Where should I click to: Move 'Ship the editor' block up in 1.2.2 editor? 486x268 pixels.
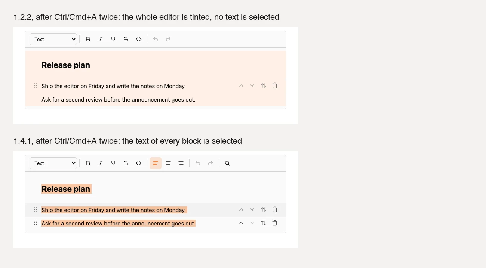coord(241,85)
